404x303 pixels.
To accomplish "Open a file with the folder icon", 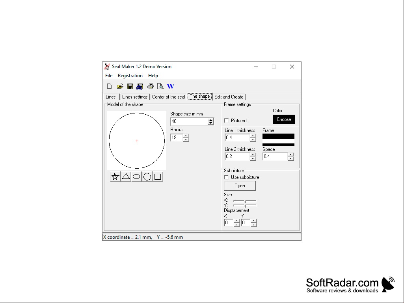I will point(120,86).
